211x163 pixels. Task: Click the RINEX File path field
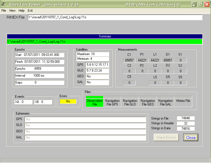115,17
